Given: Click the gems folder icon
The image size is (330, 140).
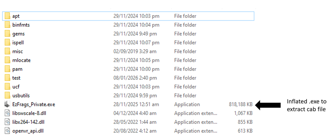Looking at the screenshot, I should click(7, 34).
